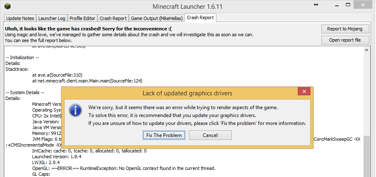Screen dimensions: 376x177
Task: Click the 'at ave.a(SourceFile:310)' line
Action: (57, 75)
